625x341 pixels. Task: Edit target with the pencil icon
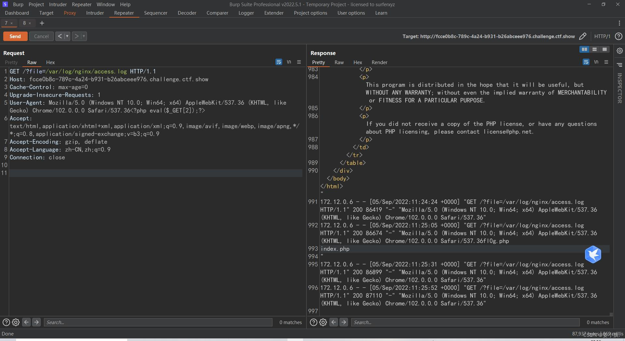[583, 36]
